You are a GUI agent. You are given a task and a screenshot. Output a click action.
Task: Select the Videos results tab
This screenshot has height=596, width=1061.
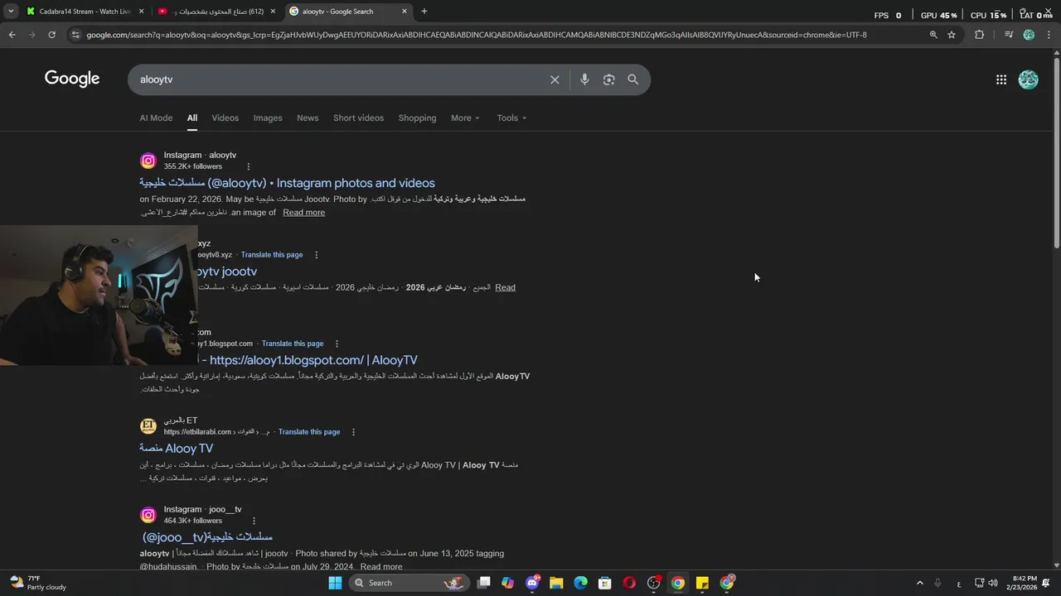tap(225, 118)
